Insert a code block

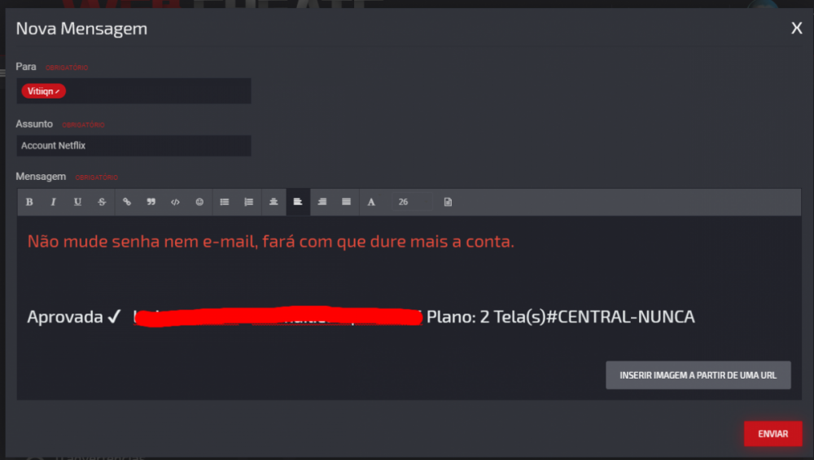pyautogui.click(x=176, y=202)
